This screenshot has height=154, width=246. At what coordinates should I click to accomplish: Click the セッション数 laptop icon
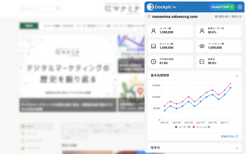tap(153, 46)
